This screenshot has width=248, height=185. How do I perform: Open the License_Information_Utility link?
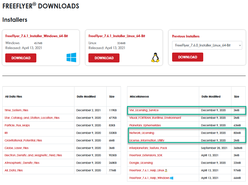pos(147,141)
